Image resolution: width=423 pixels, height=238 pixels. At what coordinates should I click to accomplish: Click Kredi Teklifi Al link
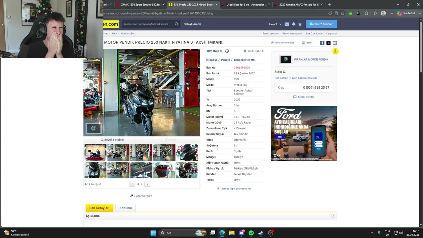254,51
